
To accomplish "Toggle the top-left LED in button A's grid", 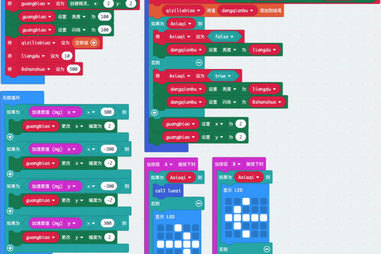I will pos(160,227).
